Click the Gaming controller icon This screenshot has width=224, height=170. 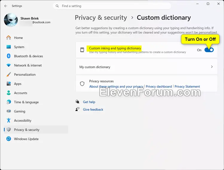[x=9, y=111]
